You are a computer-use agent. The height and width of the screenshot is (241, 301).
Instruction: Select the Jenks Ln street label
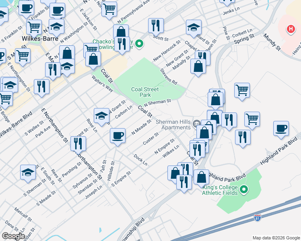click(231, 11)
